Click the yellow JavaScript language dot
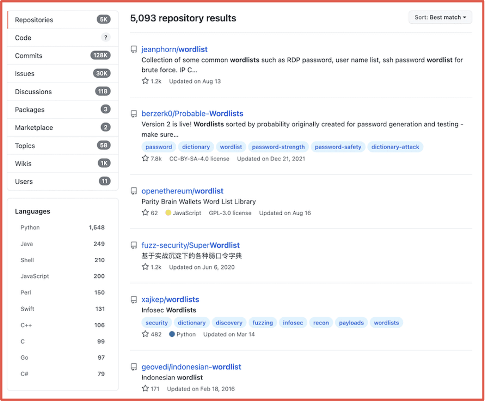 (x=168, y=213)
